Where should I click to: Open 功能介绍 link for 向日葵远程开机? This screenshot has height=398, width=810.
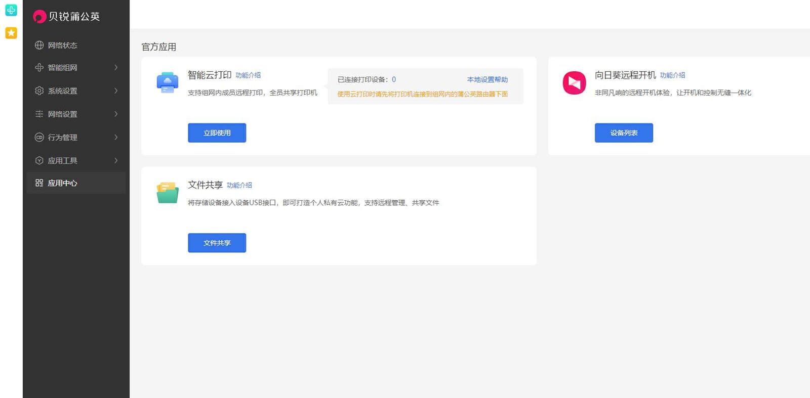click(x=672, y=75)
